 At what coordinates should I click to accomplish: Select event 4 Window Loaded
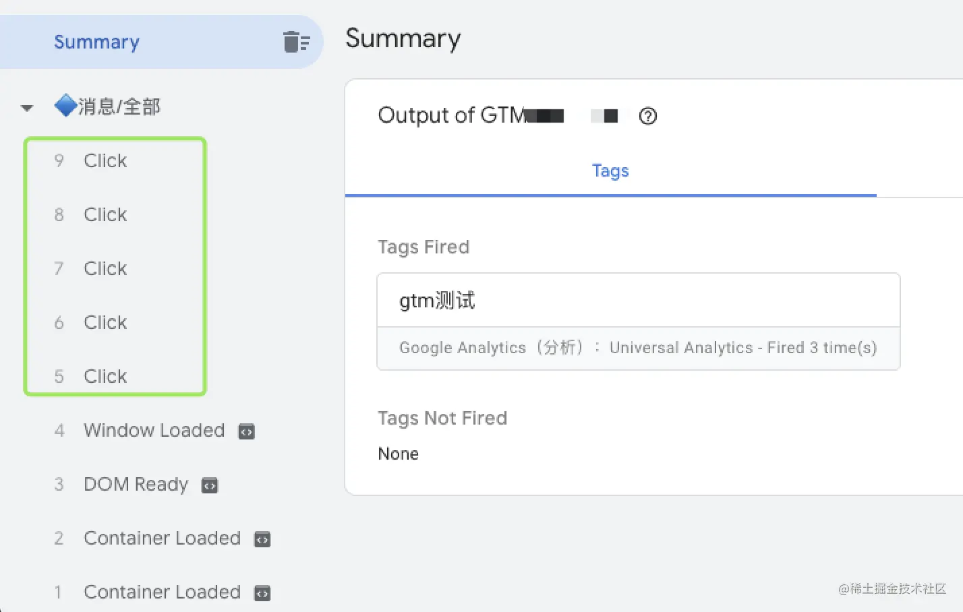(154, 430)
